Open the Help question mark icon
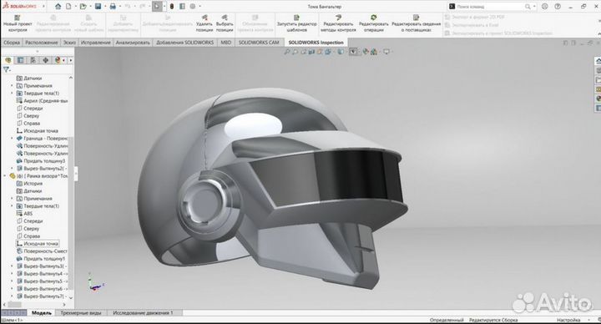This screenshot has width=601, height=324. point(558,7)
